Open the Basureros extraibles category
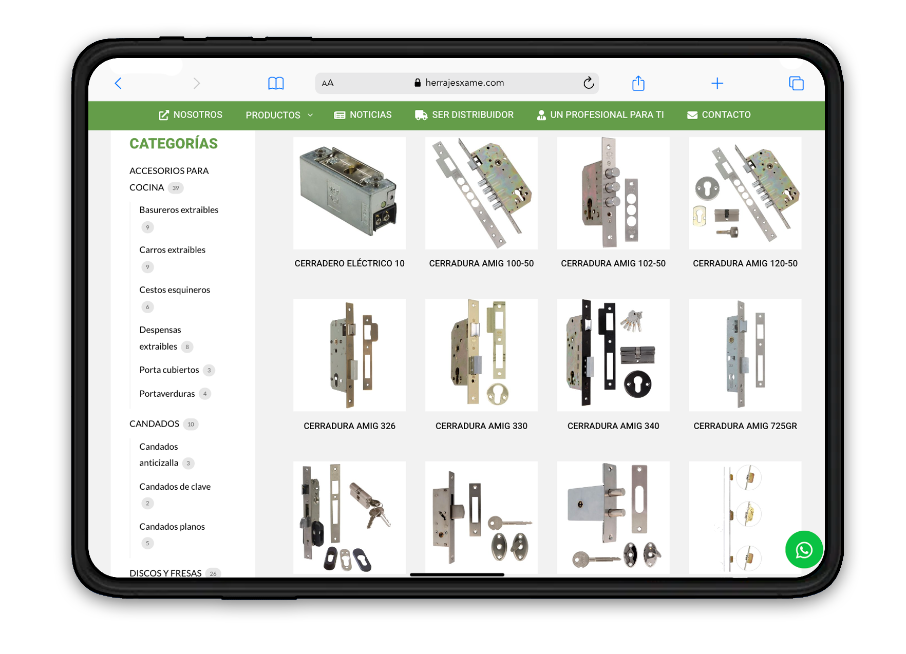906x654 pixels. [x=179, y=210]
